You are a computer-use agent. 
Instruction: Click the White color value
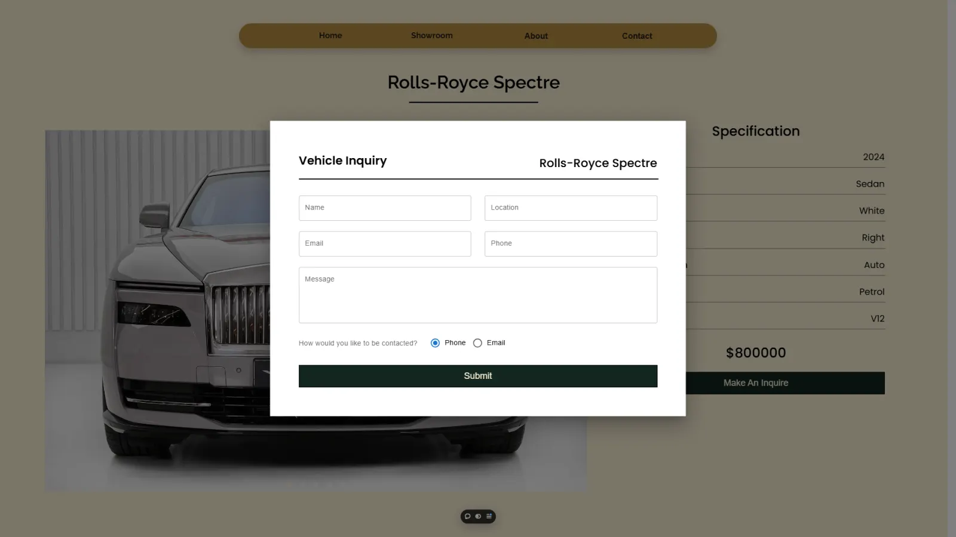click(872, 211)
